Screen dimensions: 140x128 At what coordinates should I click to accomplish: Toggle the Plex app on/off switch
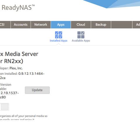4,107
